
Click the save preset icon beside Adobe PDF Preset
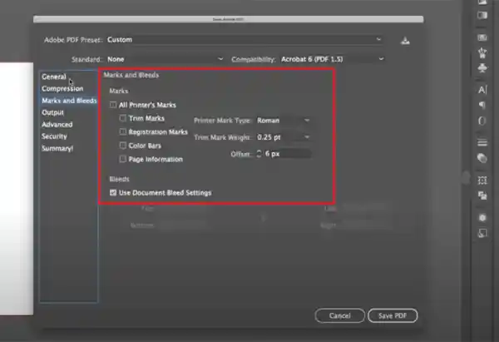coord(405,41)
